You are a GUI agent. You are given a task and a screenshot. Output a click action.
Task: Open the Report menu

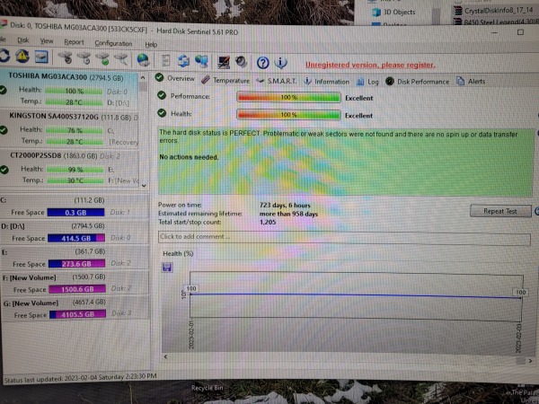point(74,42)
